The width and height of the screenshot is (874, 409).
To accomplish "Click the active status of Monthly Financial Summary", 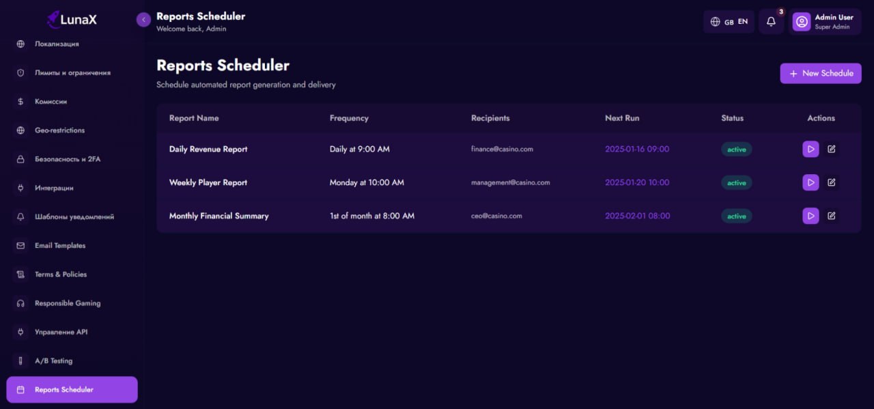I will click(737, 216).
